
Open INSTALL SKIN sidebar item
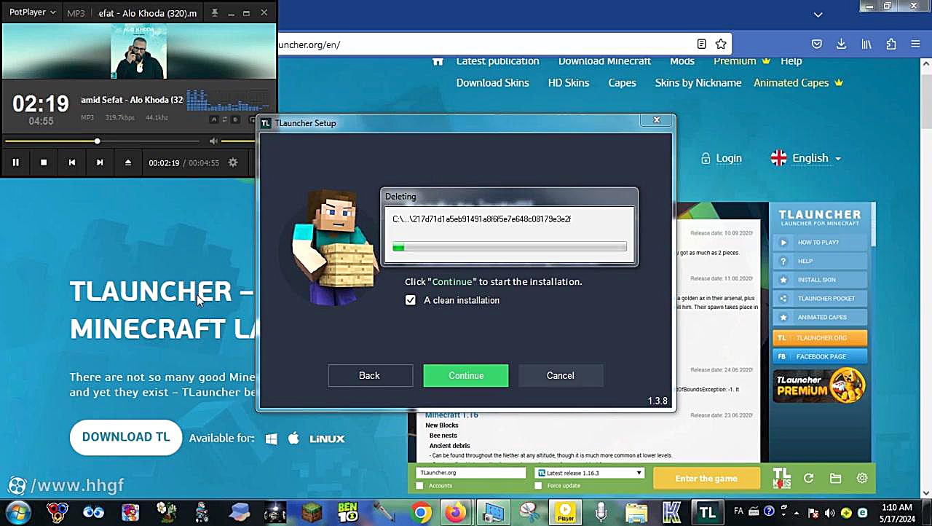(x=820, y=280)
